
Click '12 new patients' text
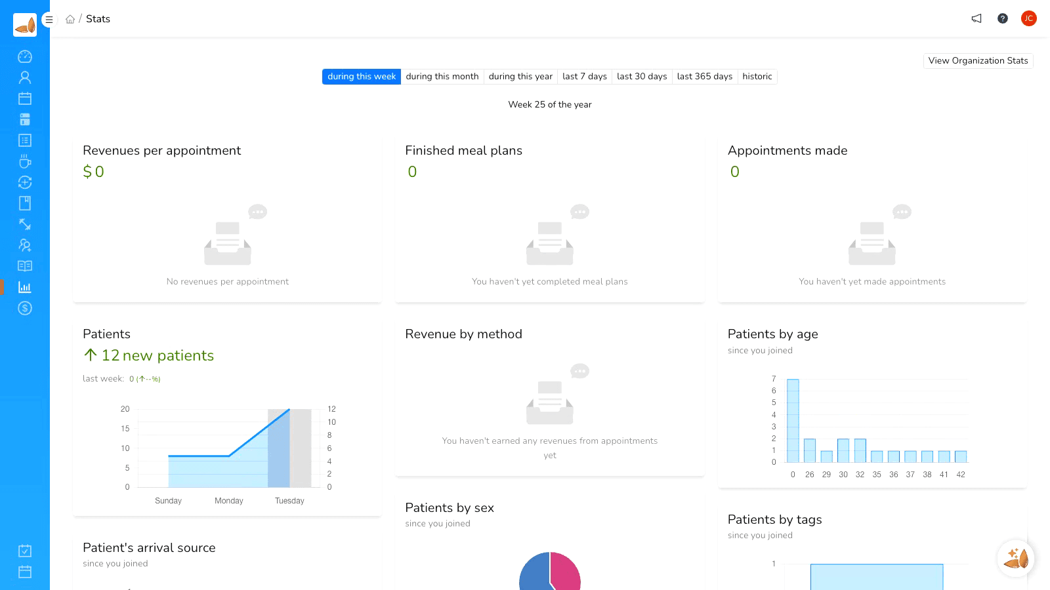pyautogui.click(x=157, y=355)
